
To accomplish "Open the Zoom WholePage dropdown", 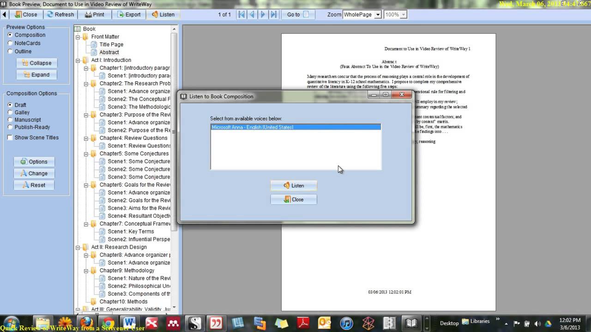I will [378, 15].
